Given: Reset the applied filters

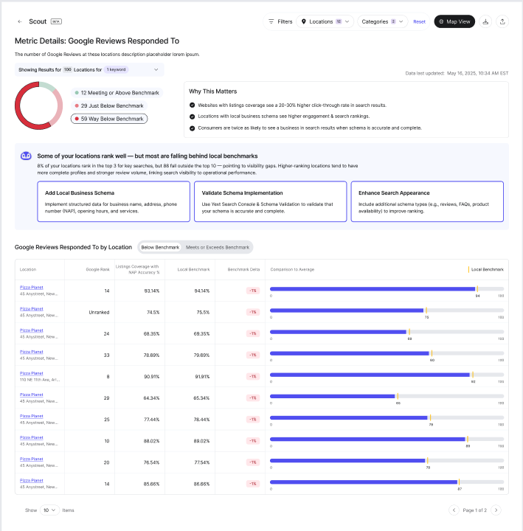Looking at the screenshot, I should pos(419,21).
